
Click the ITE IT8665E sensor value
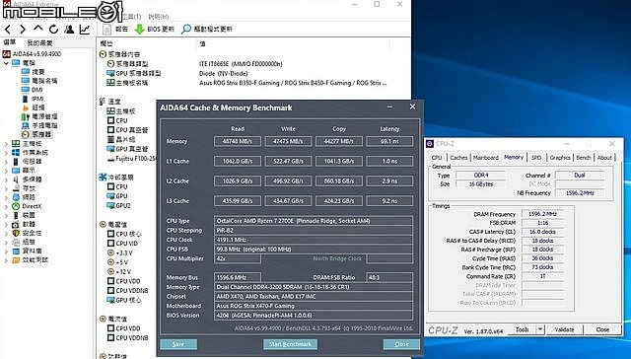tap(241, 63)
